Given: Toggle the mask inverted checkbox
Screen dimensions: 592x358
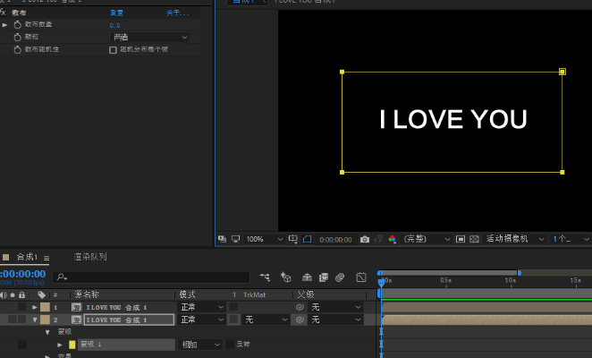Looking at the screenshot, I should coord(231,344).
